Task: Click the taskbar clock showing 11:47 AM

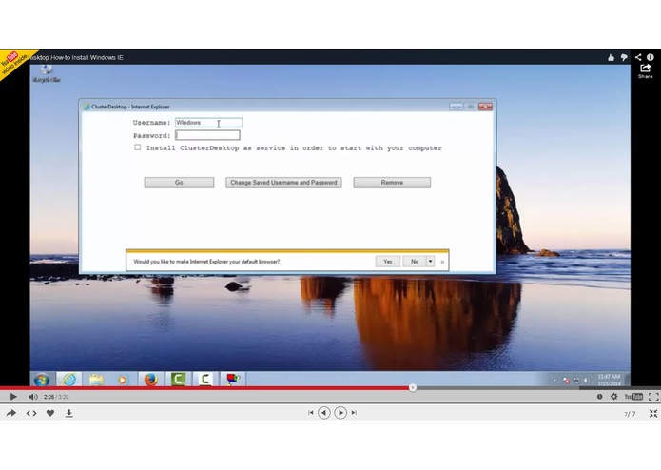Action: point(609,380)
